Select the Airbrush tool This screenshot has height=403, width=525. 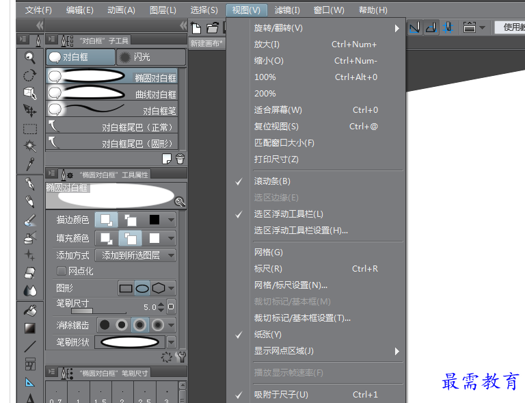(30, 237)
